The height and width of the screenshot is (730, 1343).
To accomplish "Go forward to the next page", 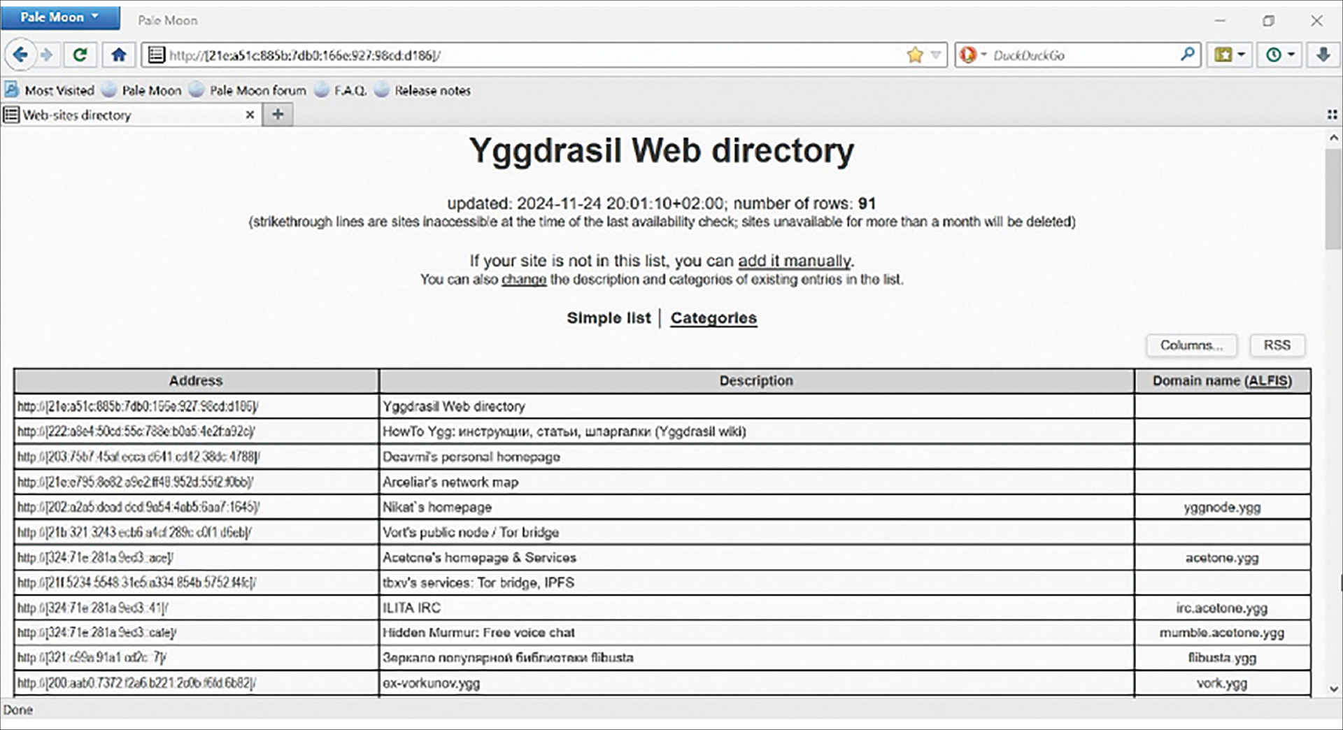I will tap(47, 55).
